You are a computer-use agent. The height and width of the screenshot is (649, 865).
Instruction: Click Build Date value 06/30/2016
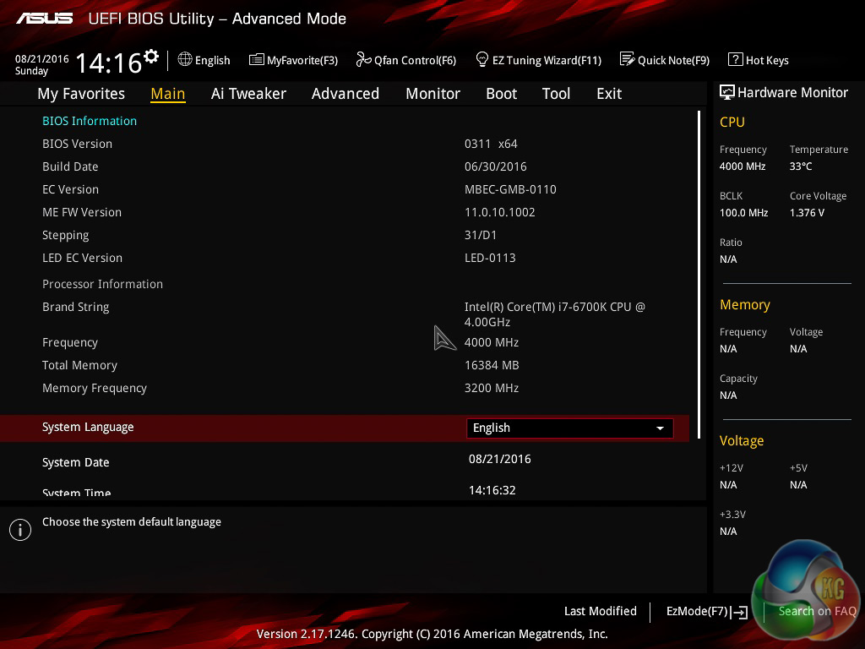click(x=495, y=166)
